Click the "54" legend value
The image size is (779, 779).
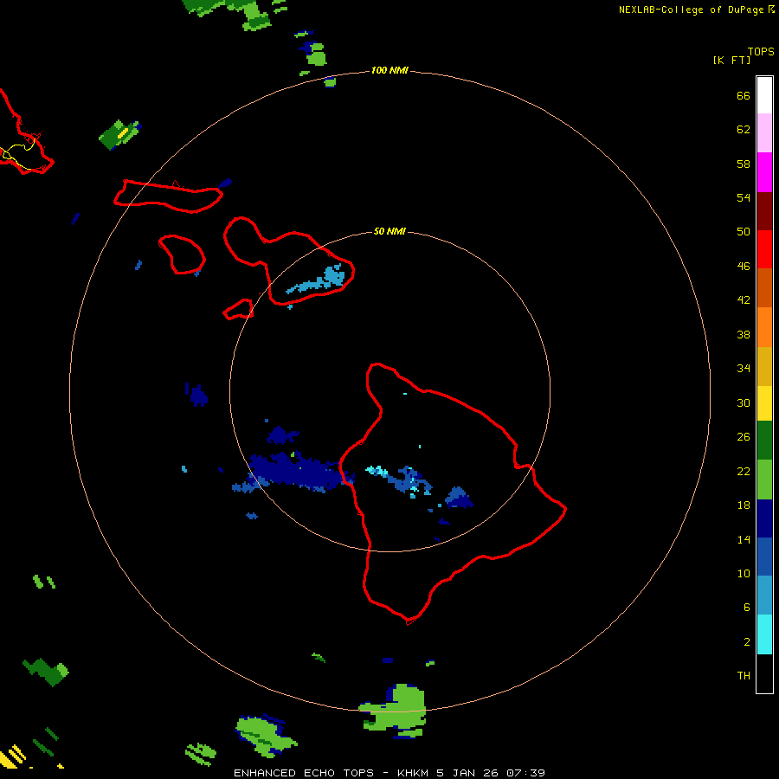[744, 197]
